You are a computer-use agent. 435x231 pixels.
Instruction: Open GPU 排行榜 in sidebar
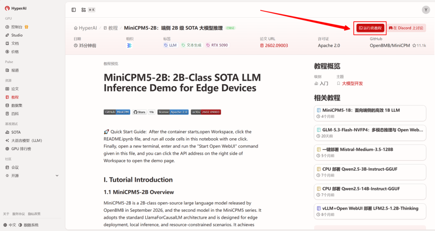click(x=19, y=149)
